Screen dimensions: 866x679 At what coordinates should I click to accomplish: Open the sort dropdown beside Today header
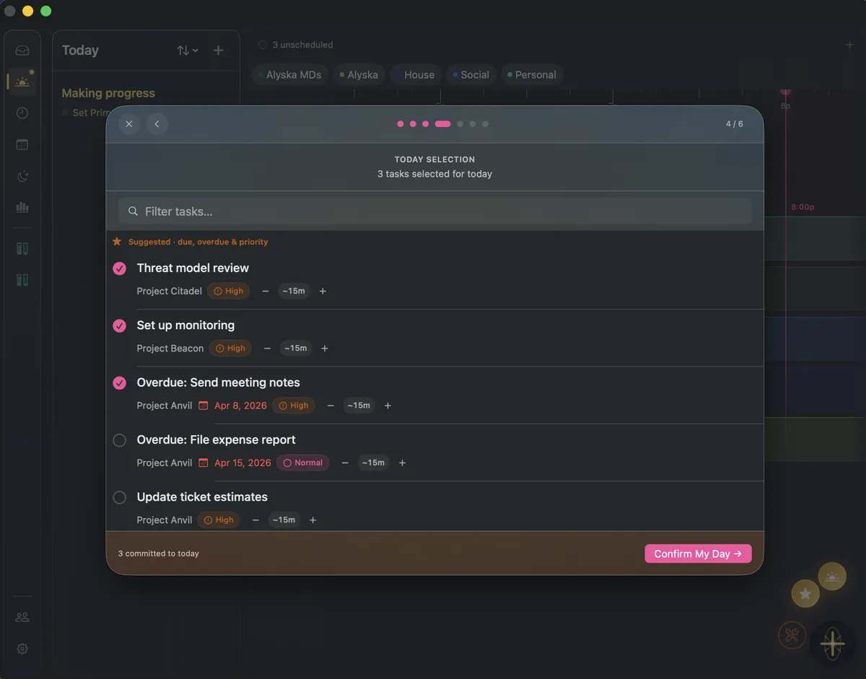[x=188, y=50]
